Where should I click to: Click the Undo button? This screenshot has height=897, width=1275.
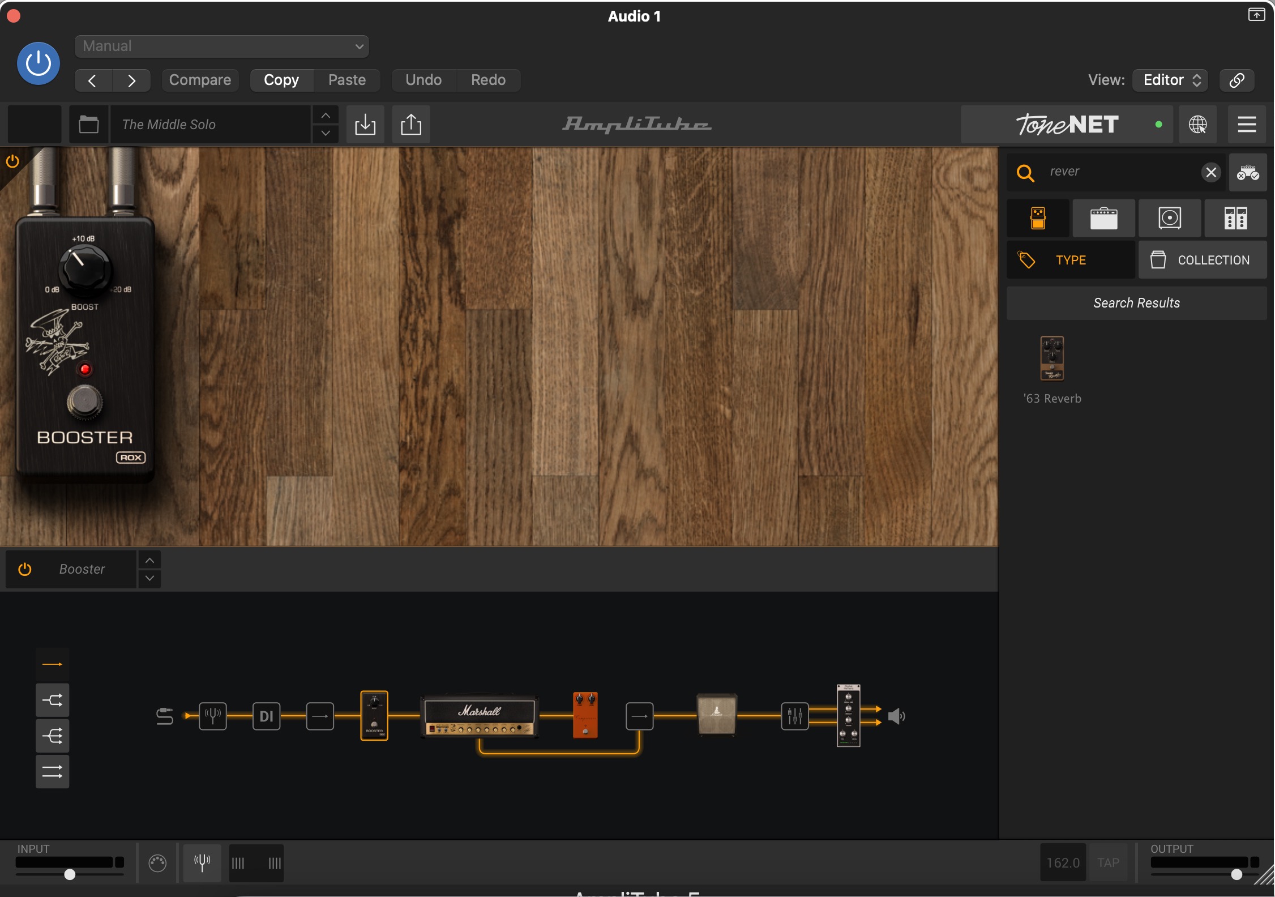tap(423, 80)
